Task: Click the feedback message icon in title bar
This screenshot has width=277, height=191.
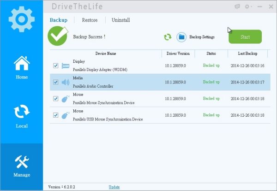Action: pyautogui.click(x=237, y=7)
